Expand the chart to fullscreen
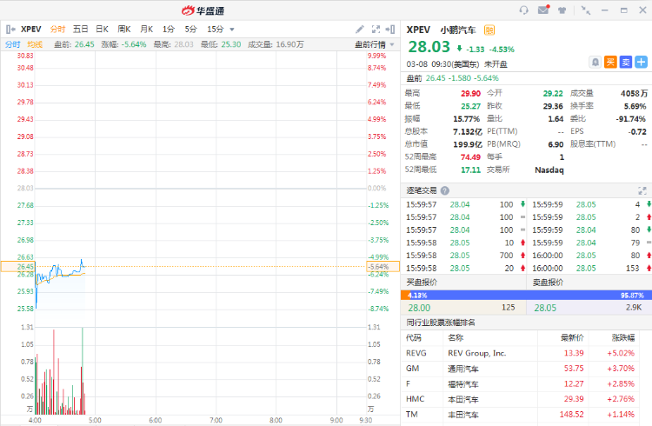This screenshot has height=426, width=652. click(x=376, y=29)
